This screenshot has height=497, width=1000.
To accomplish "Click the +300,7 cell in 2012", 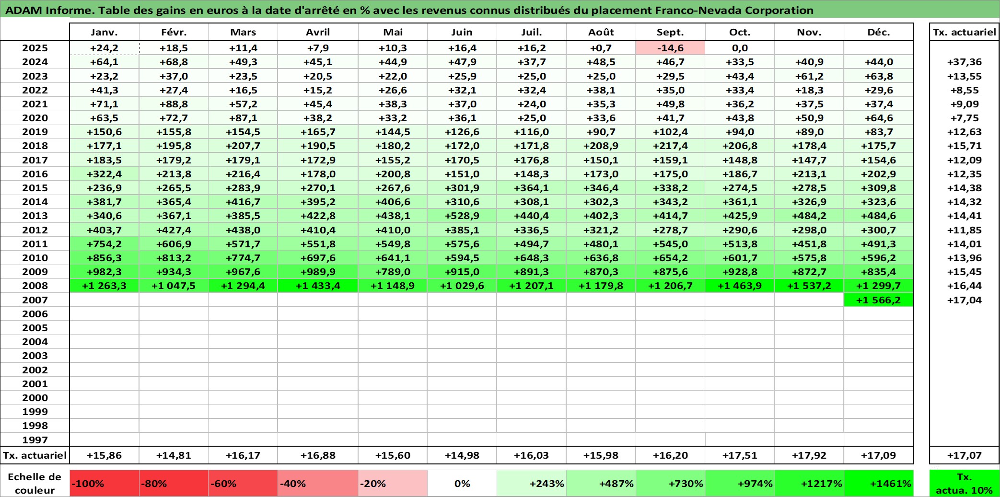I will [x=878, y=230].
